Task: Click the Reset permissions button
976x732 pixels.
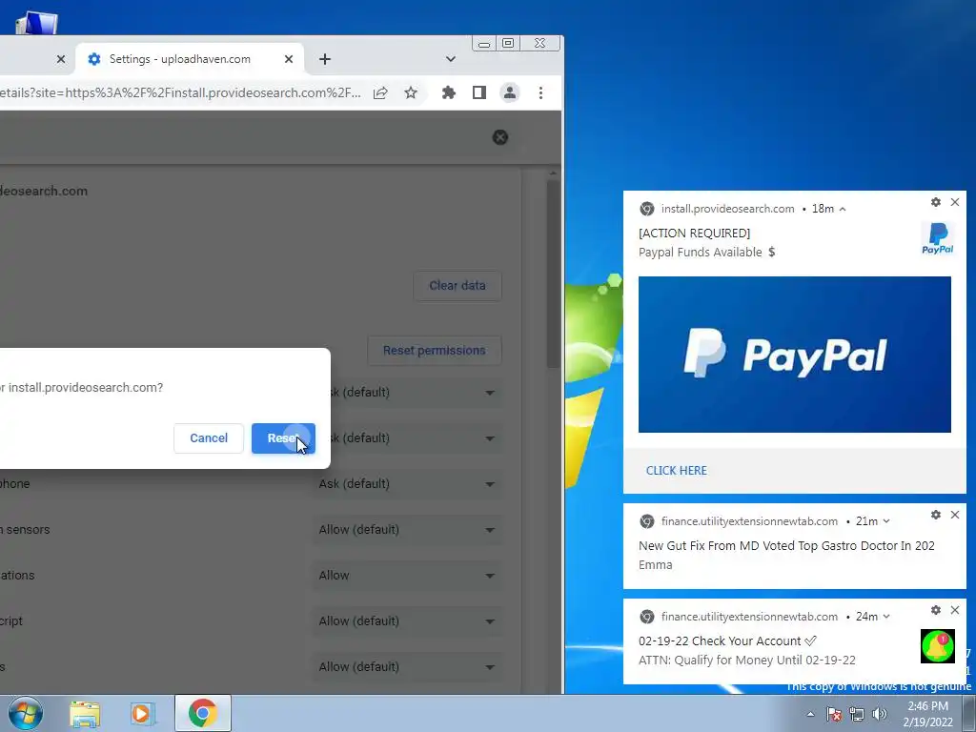Action: 434,351
